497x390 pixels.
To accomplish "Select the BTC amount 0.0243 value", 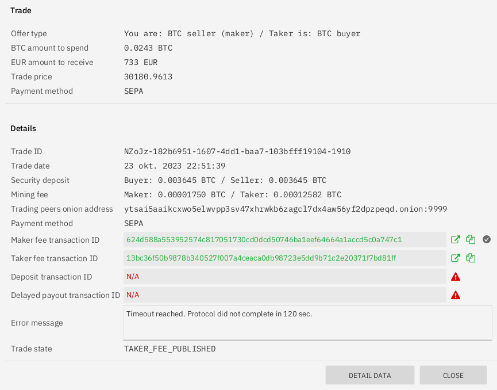I will [x=147, y=48].
